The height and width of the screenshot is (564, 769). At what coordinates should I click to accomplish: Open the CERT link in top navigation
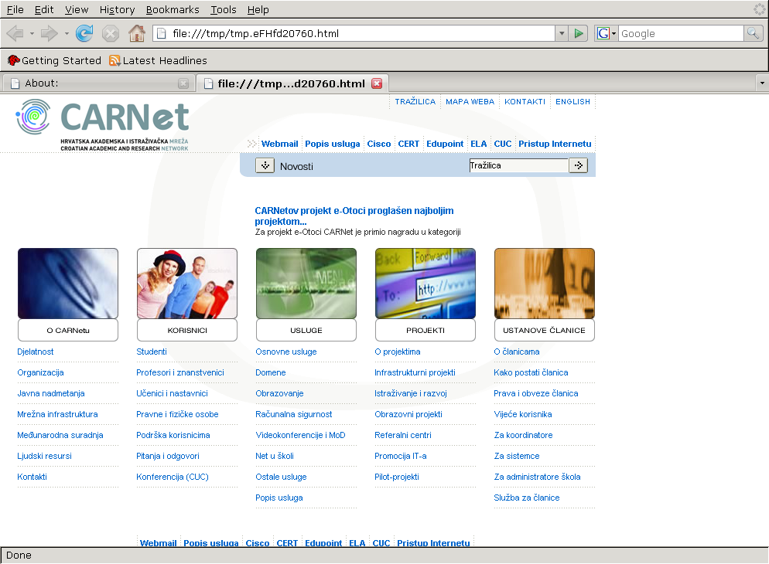pos(408,144)
